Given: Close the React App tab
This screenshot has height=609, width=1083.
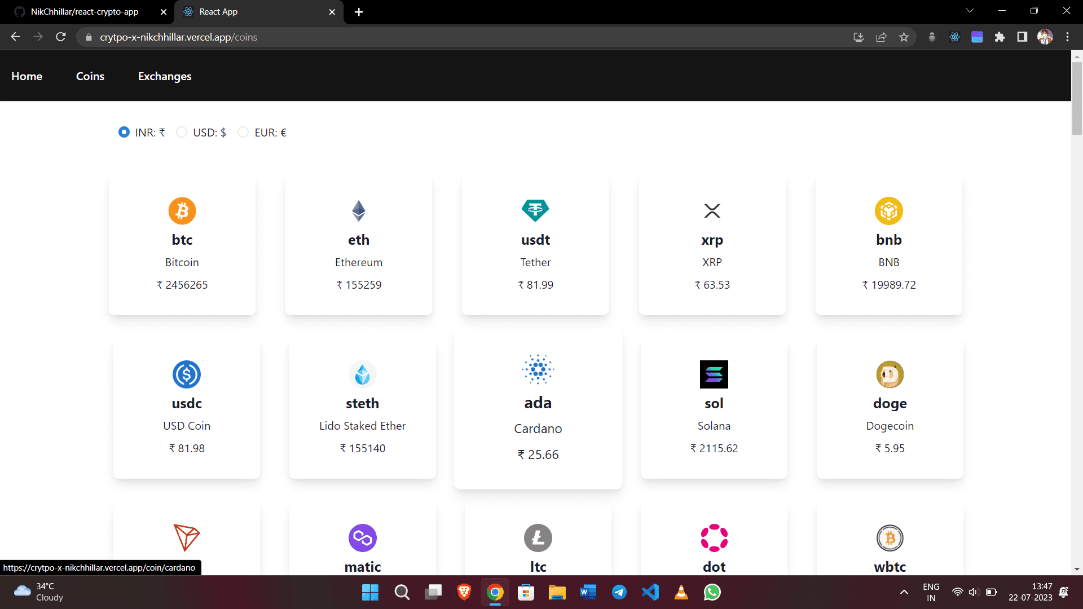Looking at the screenshot, I should (332, 12).
